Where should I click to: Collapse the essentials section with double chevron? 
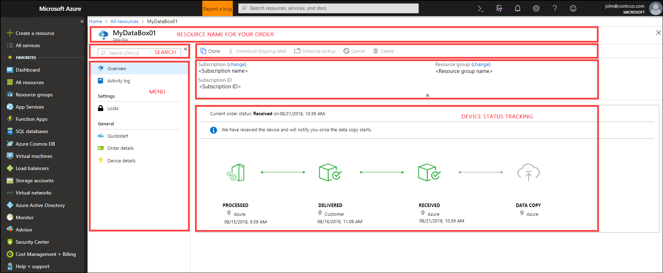pos(427,95)
